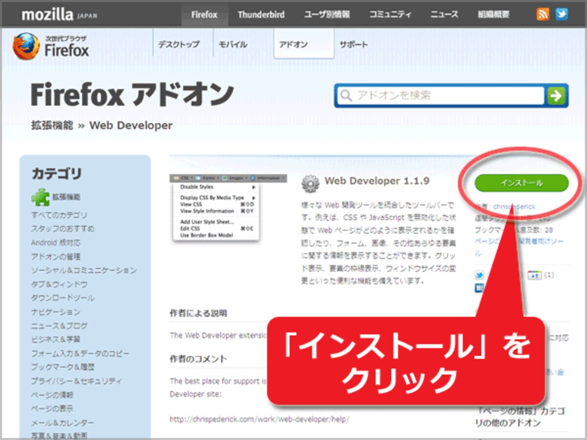
Task: Open the 組織概要 menu item
Action: 493,15
